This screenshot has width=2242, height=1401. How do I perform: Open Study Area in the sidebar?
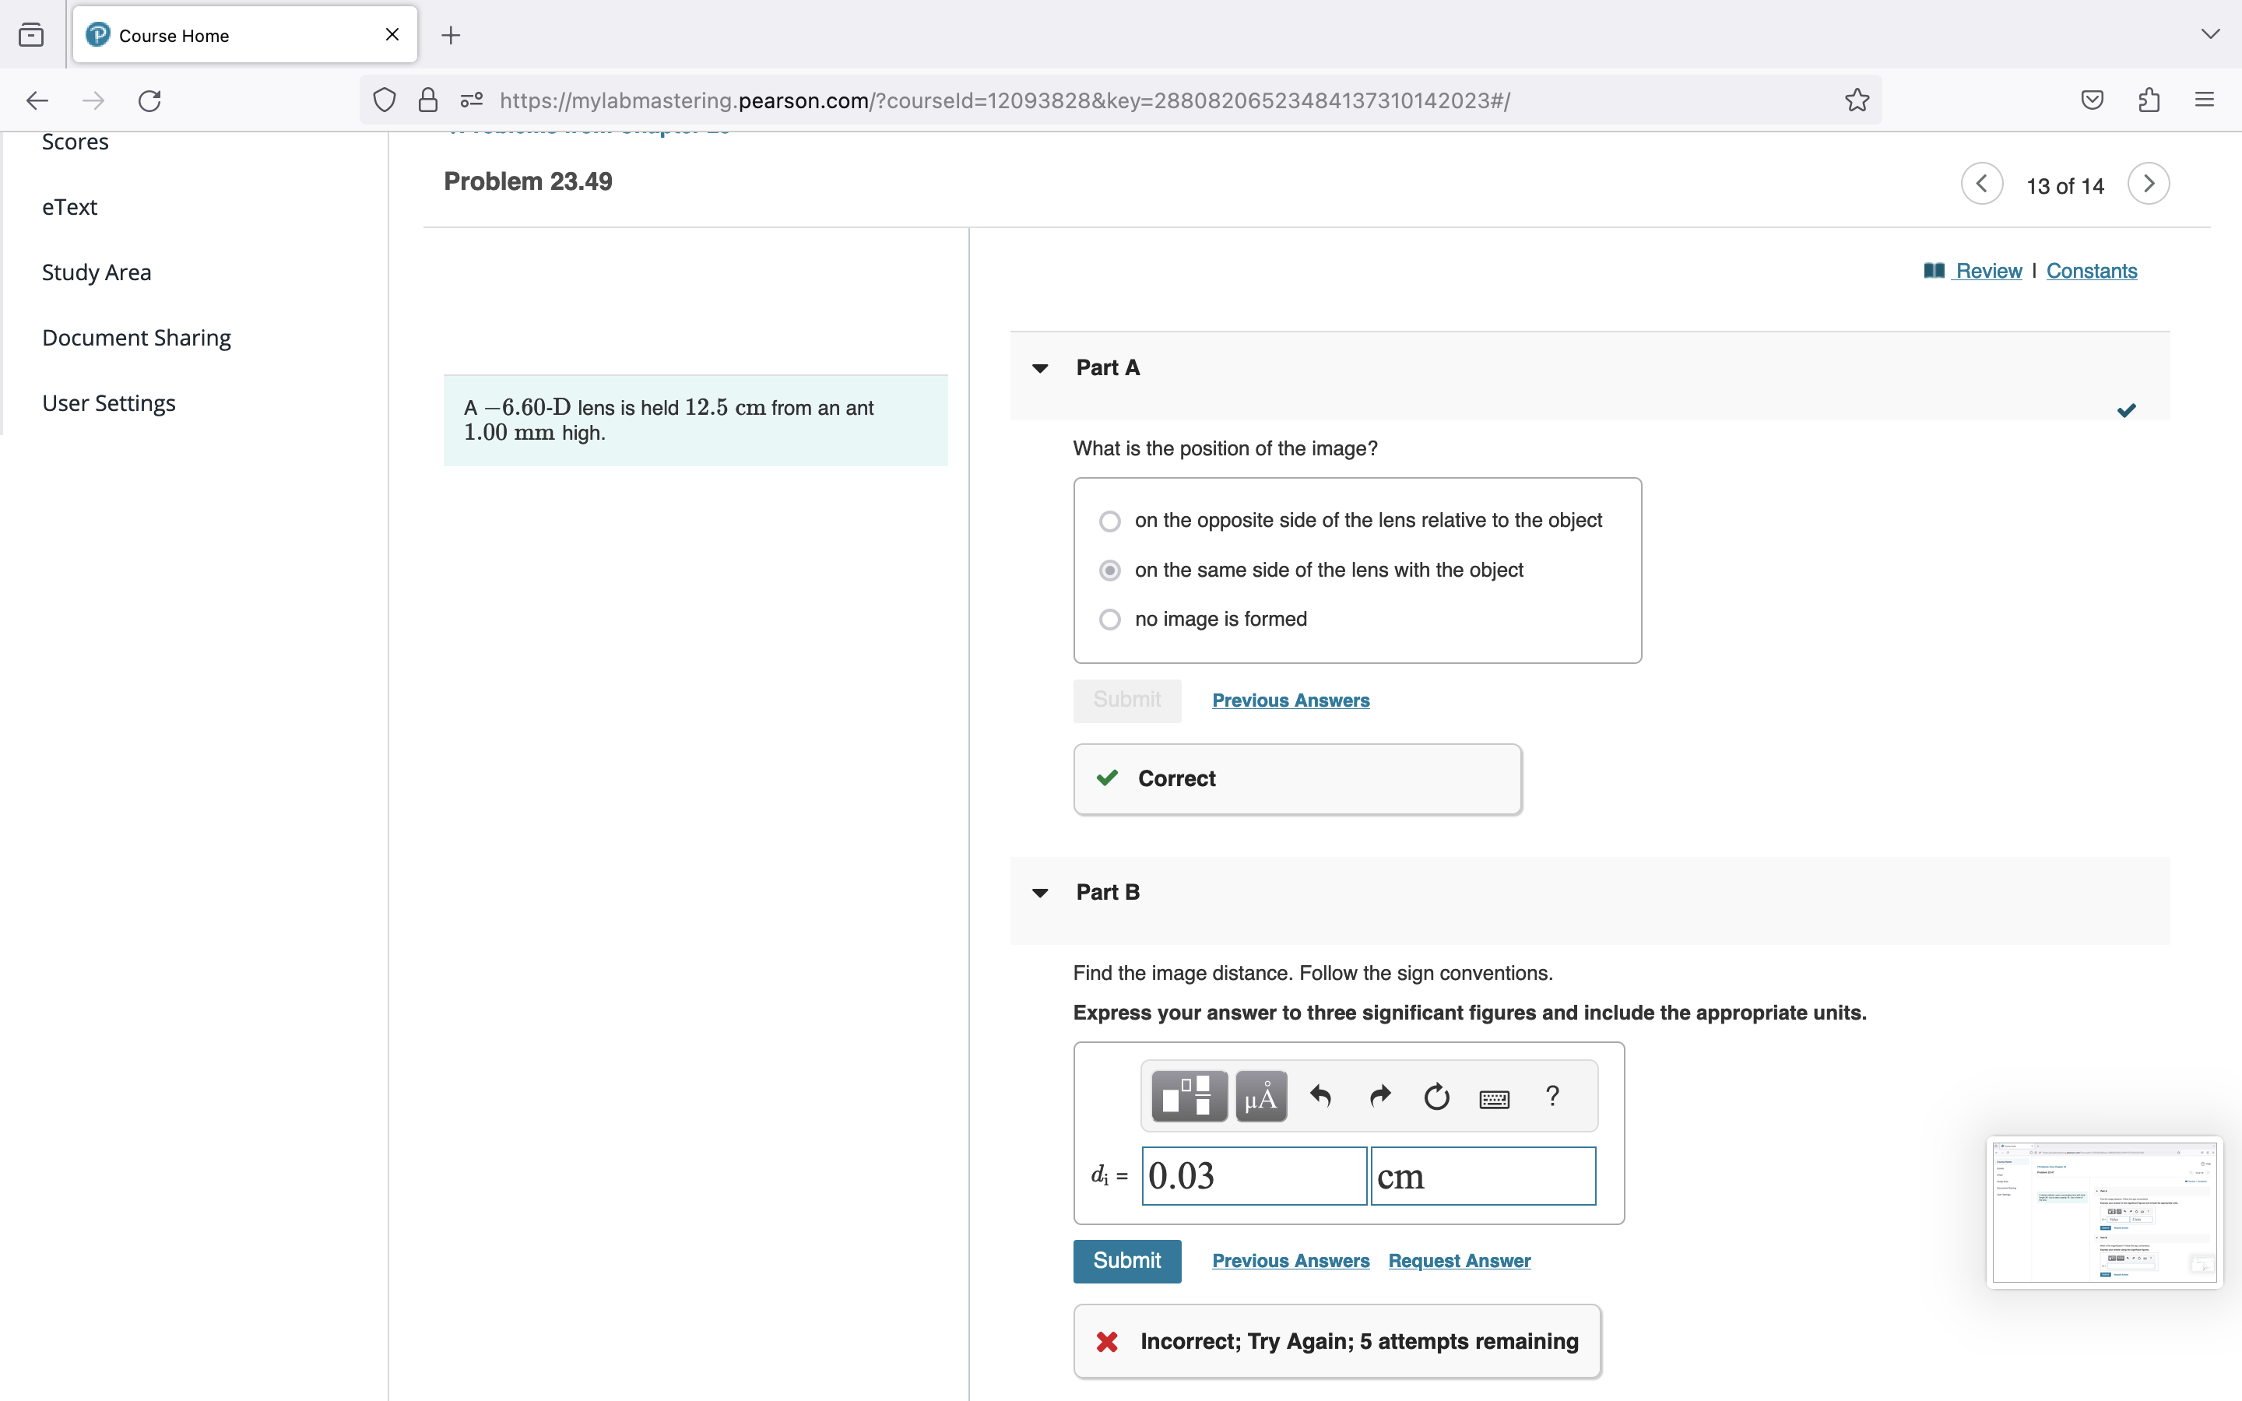tap(97, 272)
